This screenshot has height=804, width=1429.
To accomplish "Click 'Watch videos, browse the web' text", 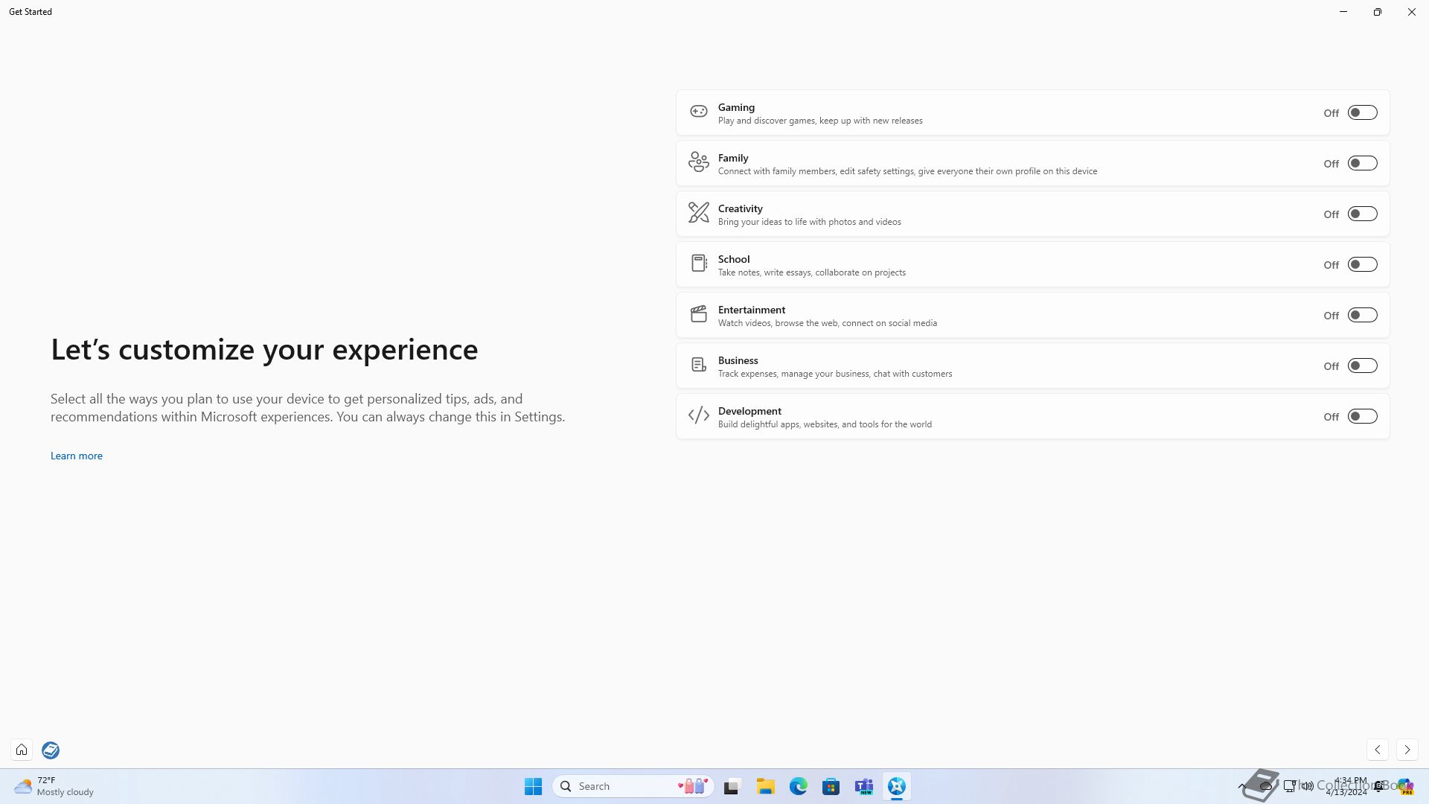I will pos(828,323).
